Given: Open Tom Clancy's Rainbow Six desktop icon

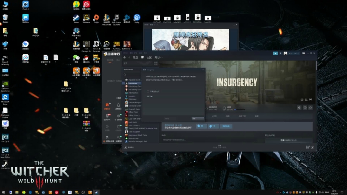Looking at the screenshot, I should point(86,46).
